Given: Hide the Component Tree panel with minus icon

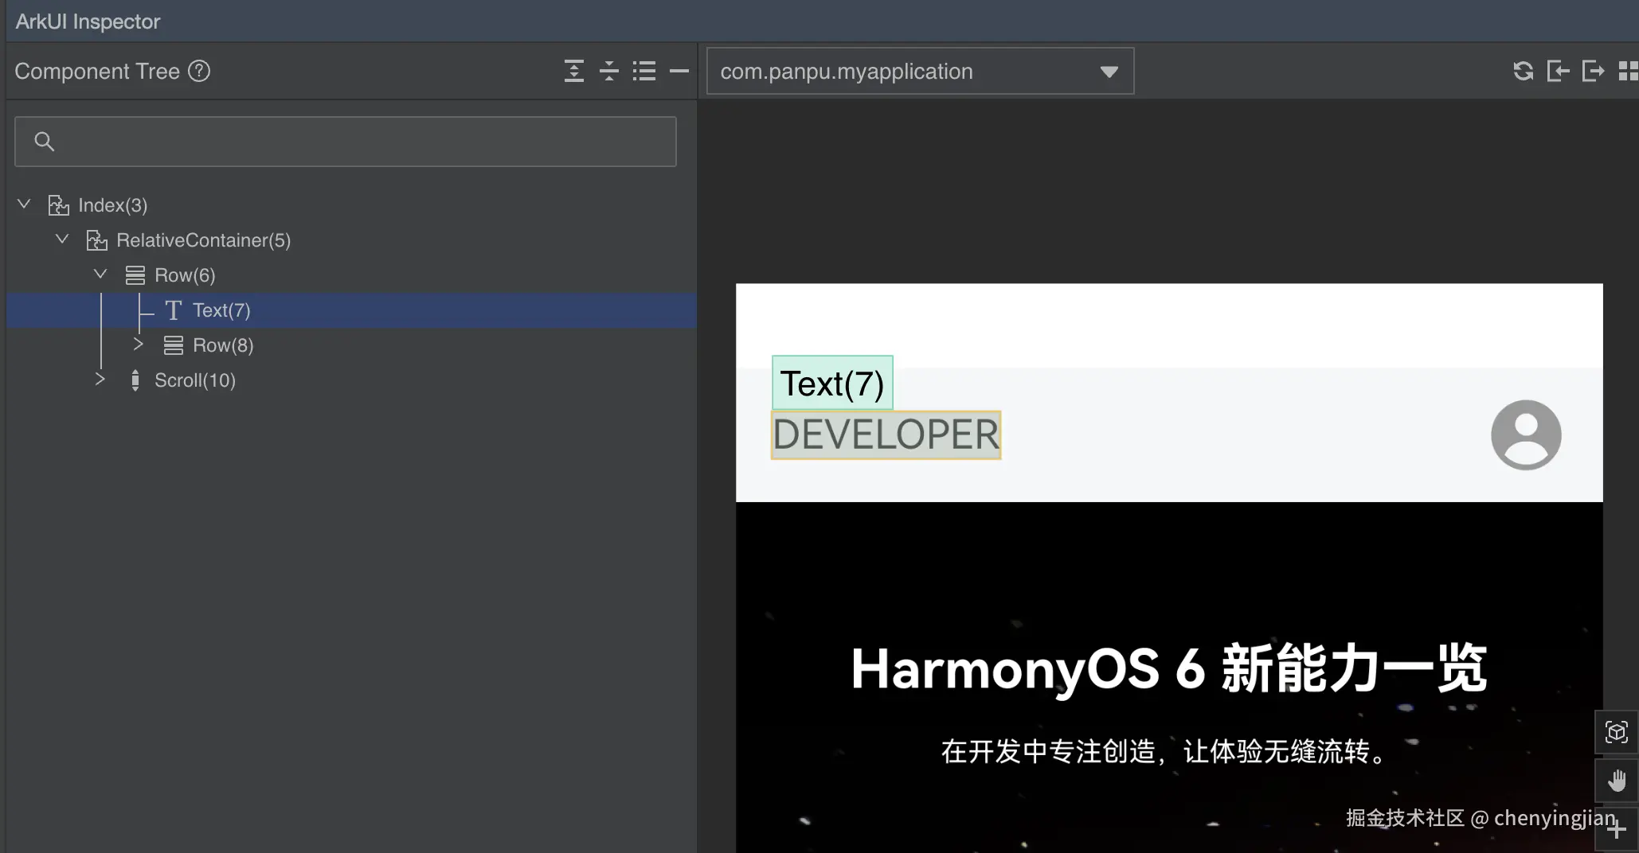Looking at the screenshot, I should click(x=679, y=71).
